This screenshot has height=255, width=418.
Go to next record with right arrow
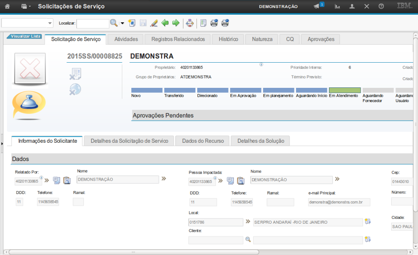point(176,23)
